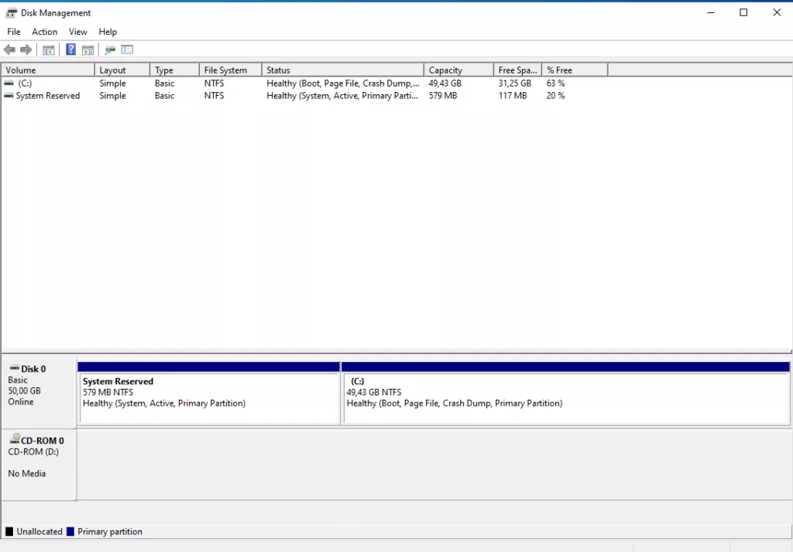
Task: Open the File menu
Action: 14,32
